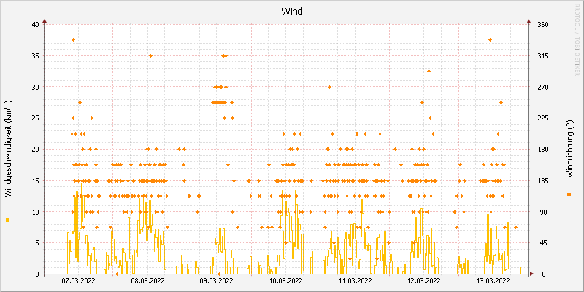Click the yellow wind speed legend square
The width and height of the screenshot is (584, 292).
8,220
